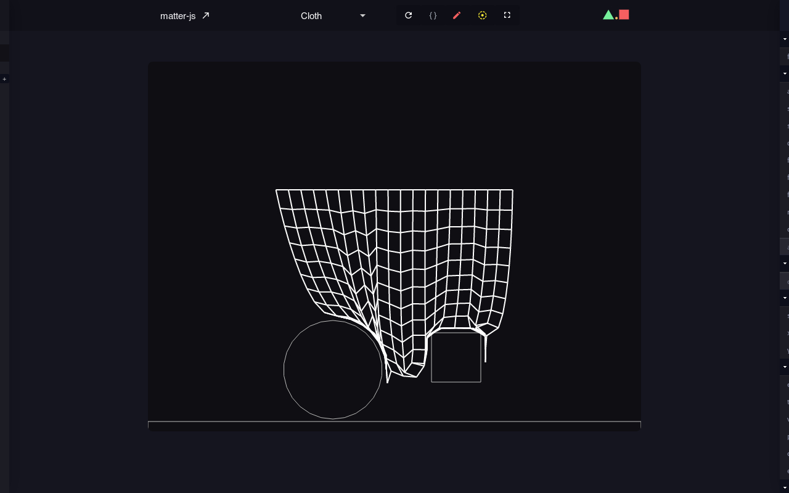The width and height of the screenshot is (789, 493).
Task: Toggle the yellow inspector target icon
Action: coord(482,15)
